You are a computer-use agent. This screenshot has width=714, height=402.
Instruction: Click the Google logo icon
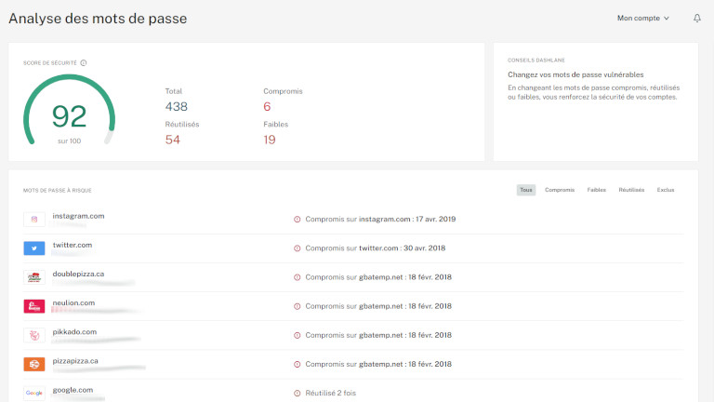coord(34,393)
